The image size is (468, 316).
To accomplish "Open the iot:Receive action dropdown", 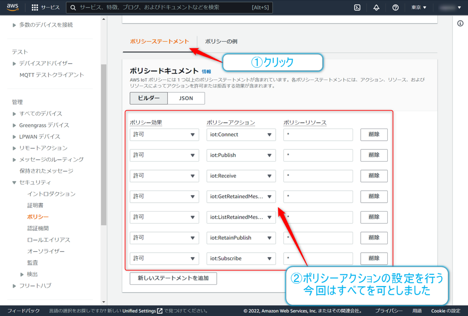I will click(241, 176).
